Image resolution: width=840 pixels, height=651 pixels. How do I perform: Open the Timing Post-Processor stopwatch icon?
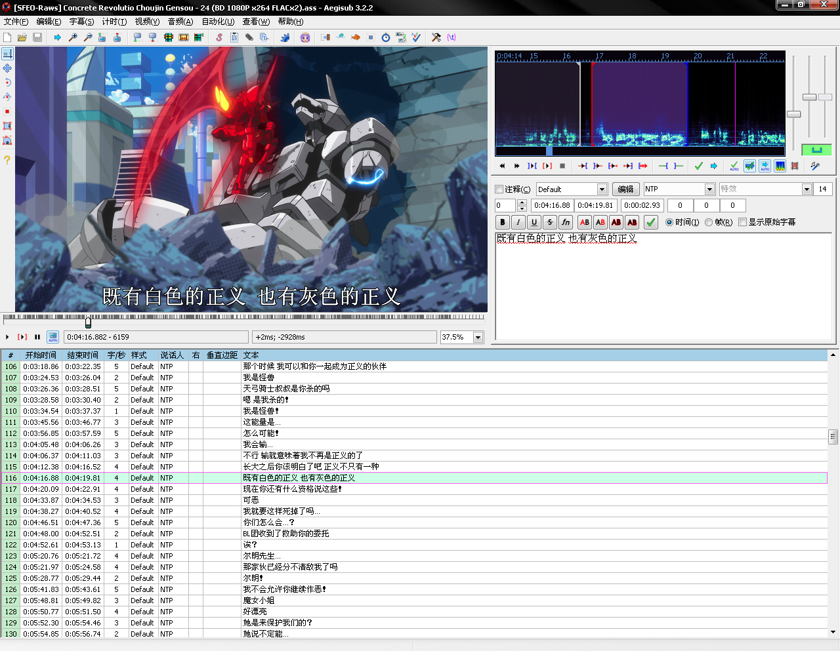click(386, 37)
